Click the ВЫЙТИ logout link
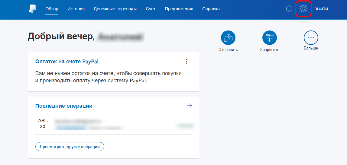Screen dimensions: 347x165 (x=321, y=9)
